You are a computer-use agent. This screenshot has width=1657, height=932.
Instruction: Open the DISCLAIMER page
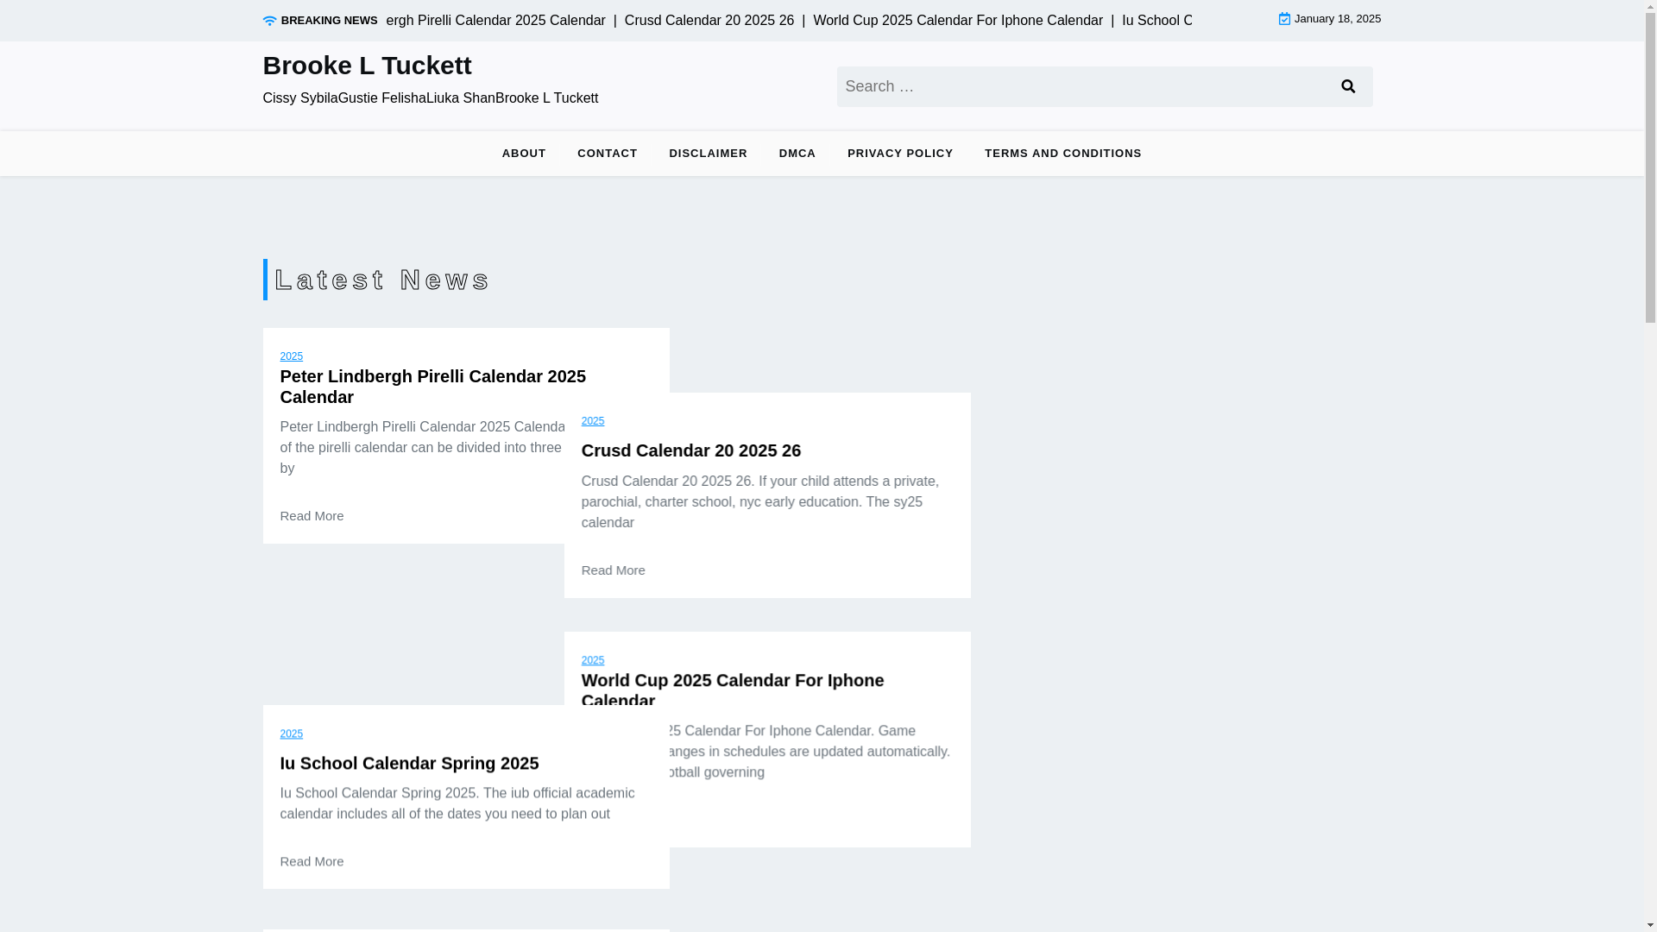coord(708,154)
